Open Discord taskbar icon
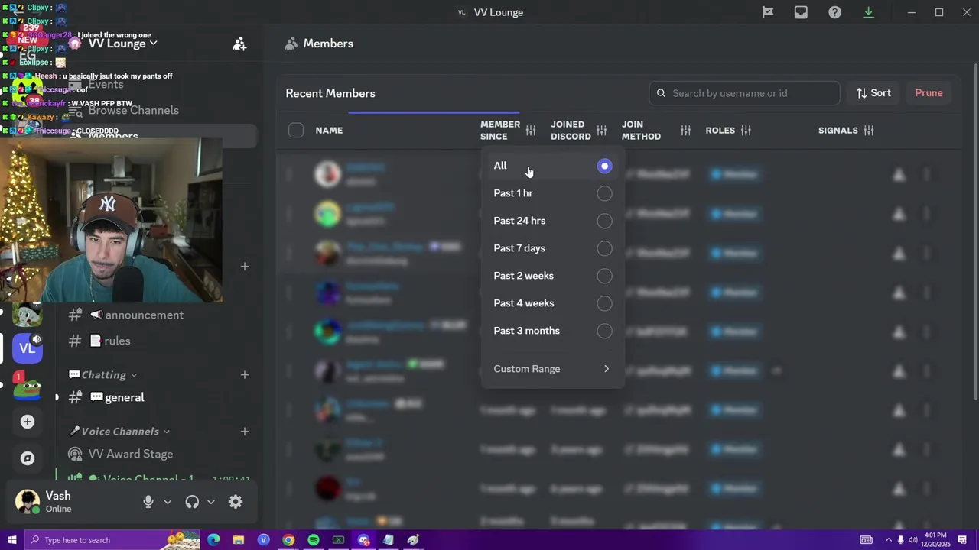 tap(363, 540)
